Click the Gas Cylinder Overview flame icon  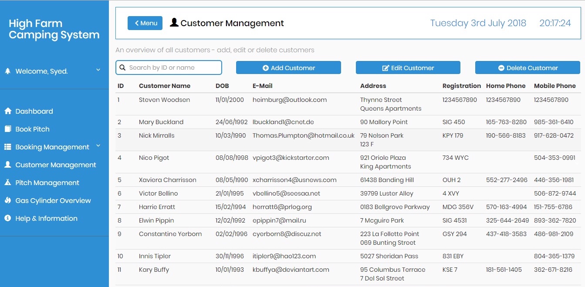[x=7, y=200]
